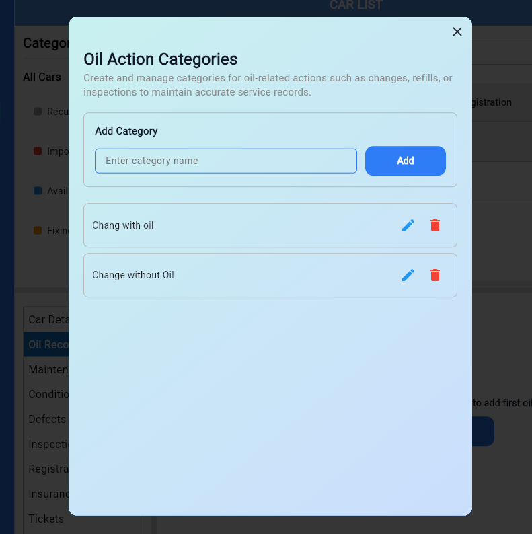Edit the 'Chang with oil' category
The width and height of the screenshot is (532, 534).
408,225
